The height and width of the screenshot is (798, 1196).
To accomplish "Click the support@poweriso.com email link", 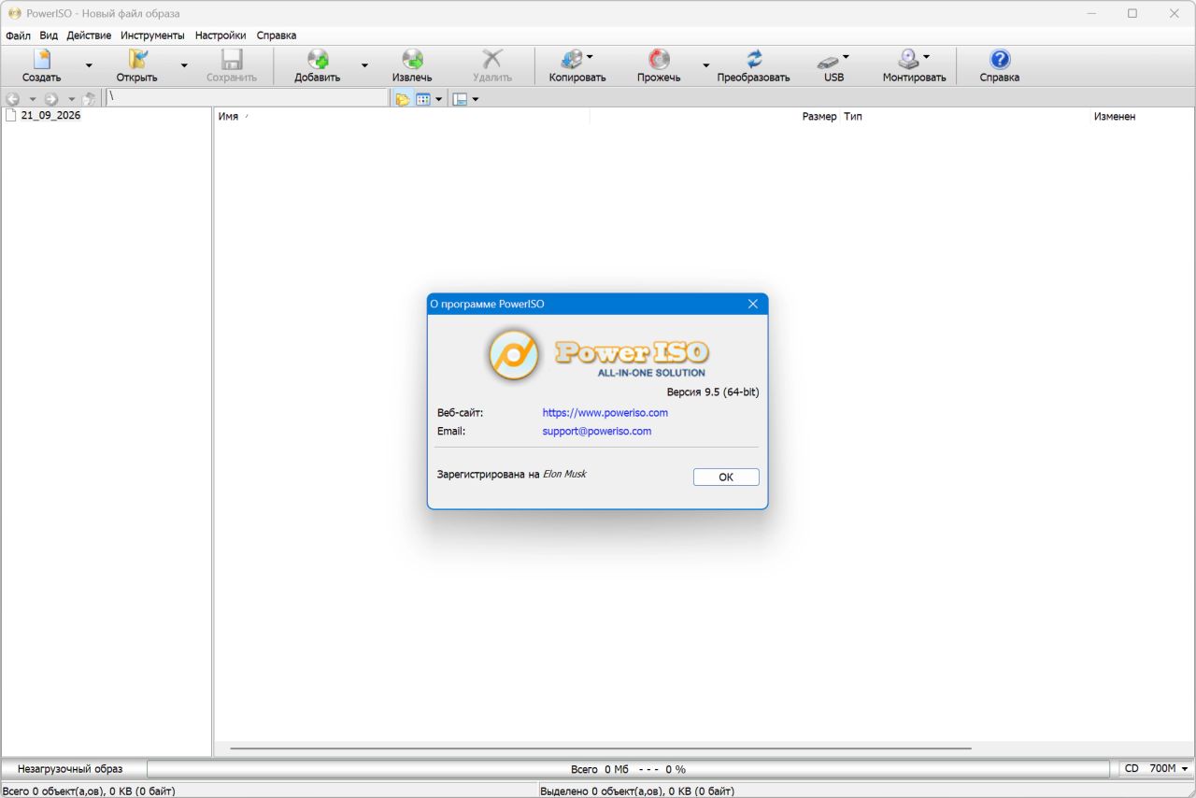I will click(597, 431).
